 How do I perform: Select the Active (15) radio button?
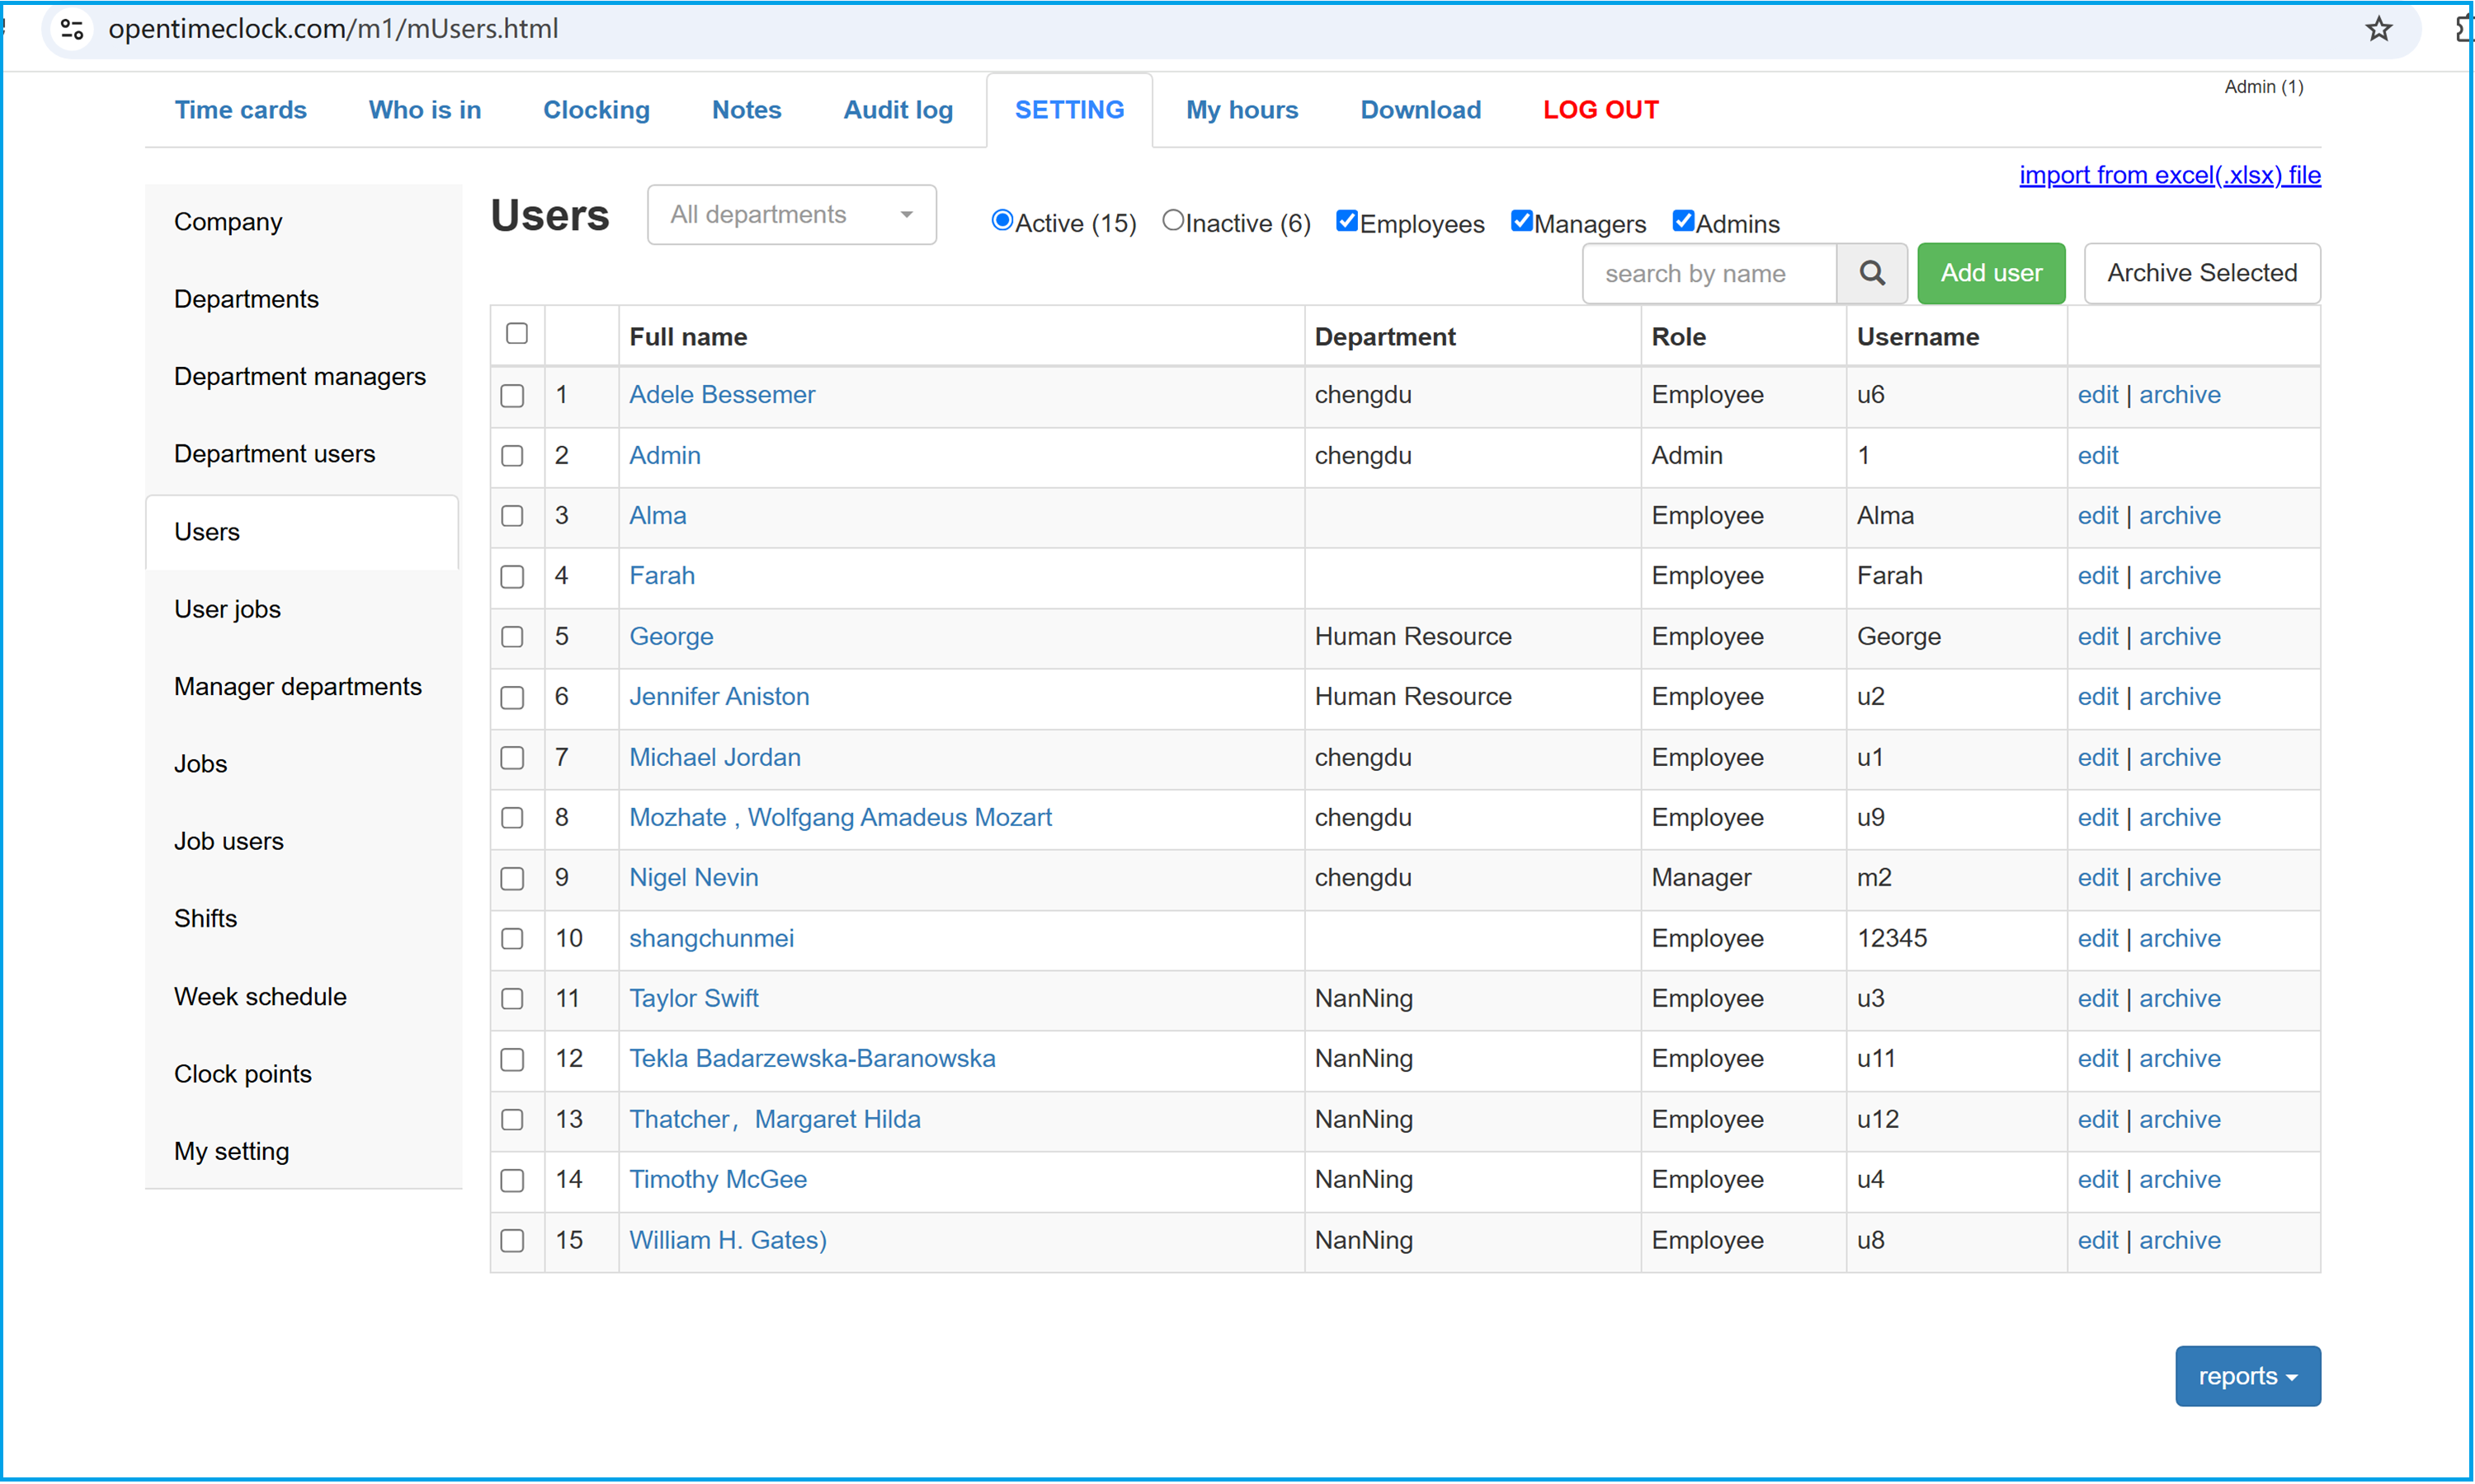tap(1002, 220)
